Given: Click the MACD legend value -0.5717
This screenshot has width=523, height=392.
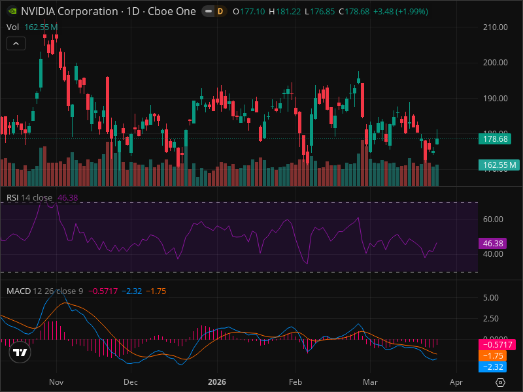Looking at the screenshot, I should click(x=103, y=291).
